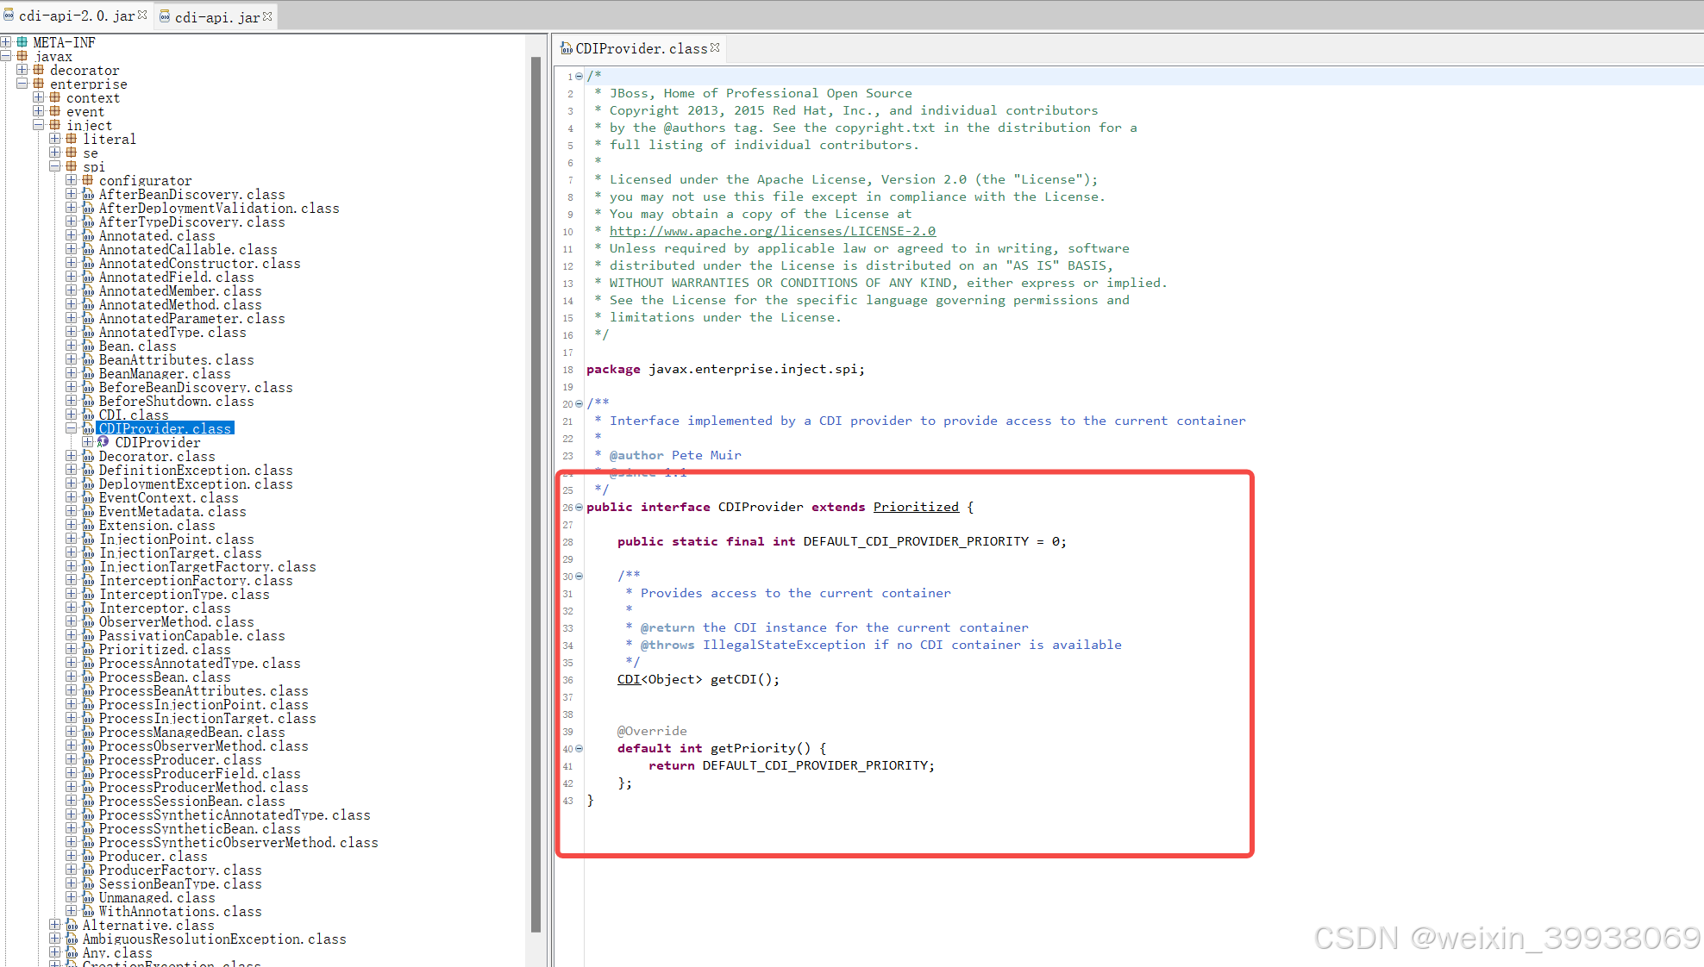This screenshot has height=967, width=1704.
Task: Expand the decorator package node
Action: pyautogui.click(x=22, y=70)
